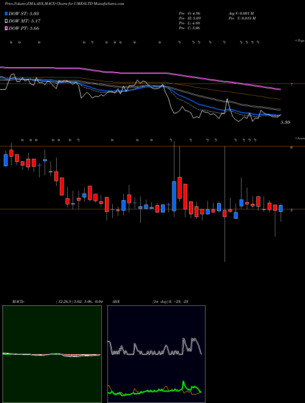Click the blue DOW ST legend swatch

(6, 13)
